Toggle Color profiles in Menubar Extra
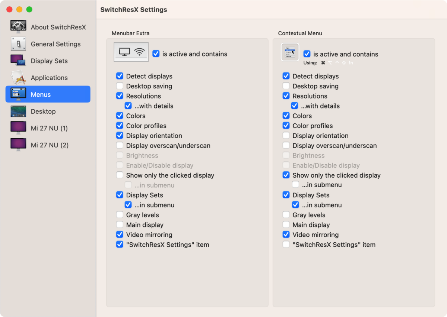This screenshot has height=317, width=447. [120, 126]
